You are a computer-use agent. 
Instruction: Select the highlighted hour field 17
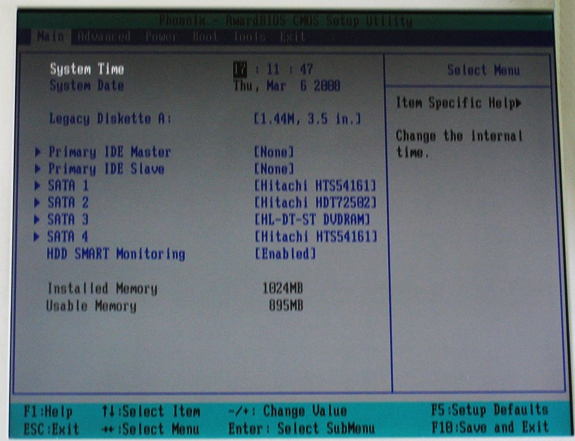(x=240, y=69)
